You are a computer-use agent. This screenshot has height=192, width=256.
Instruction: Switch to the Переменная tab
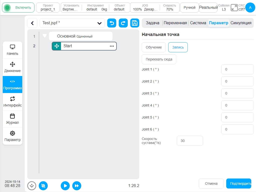(x=175, y=23)
